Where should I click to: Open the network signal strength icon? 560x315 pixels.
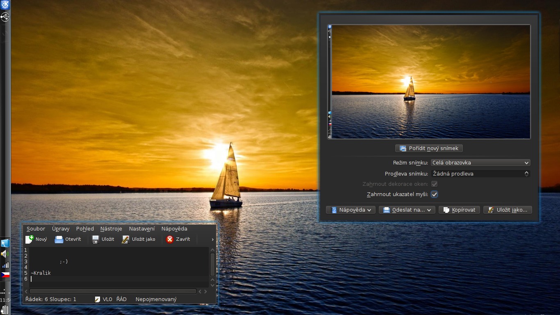5,265
